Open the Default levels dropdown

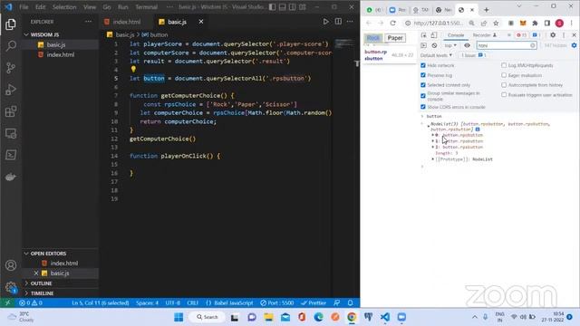click(436, 55)
